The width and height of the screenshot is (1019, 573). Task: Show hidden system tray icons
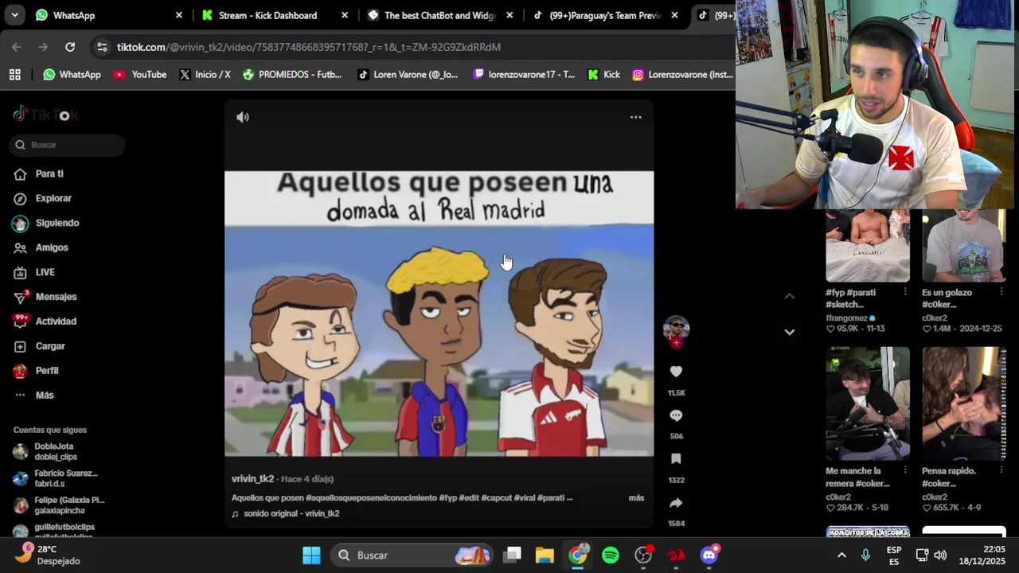841,555
